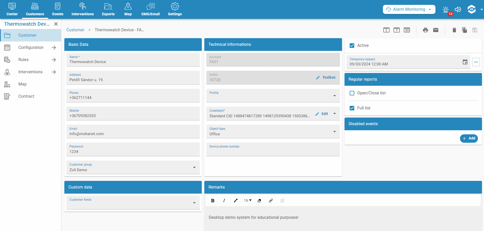Open the Map top navigation tab
Viewport: 484px width, 231px height.
(x=128, y=9)
